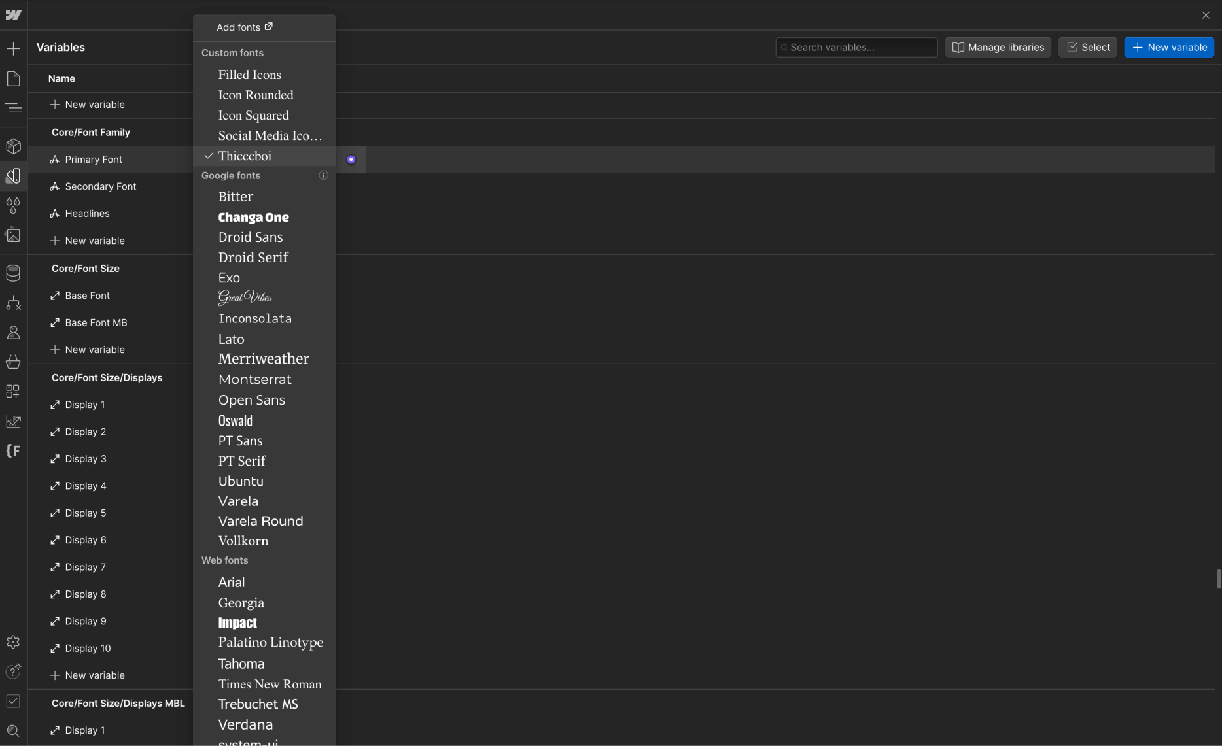Choose Times New Roman web font

click(270, 684)
